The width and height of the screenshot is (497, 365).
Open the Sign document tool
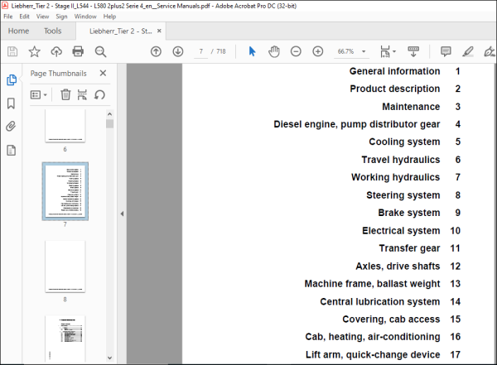490,51
